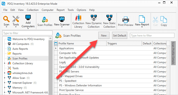Screen dimensions: 178x95
Task: Focus the 'Type here to filter' field
Action: [x=152, y=35]
